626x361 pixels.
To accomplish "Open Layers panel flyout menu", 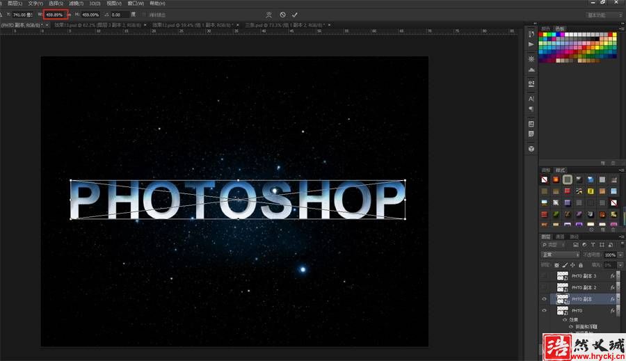I will coord(622,236).
